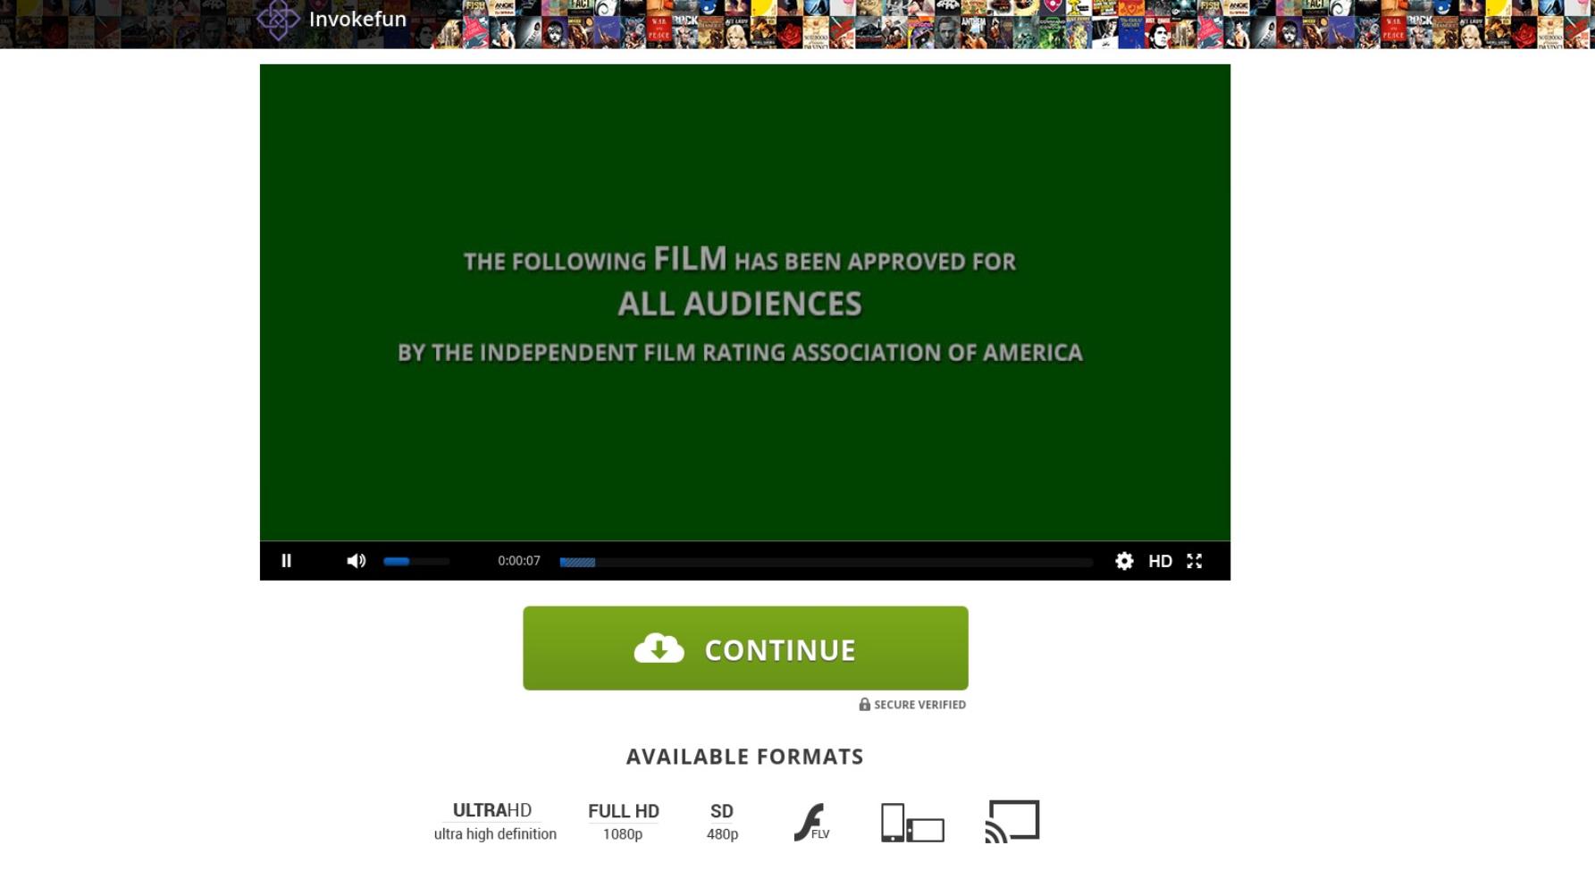Viewport: 1595px width, 887px height.
Task: Click the Secure Verified lock icon
Action: 864,704
